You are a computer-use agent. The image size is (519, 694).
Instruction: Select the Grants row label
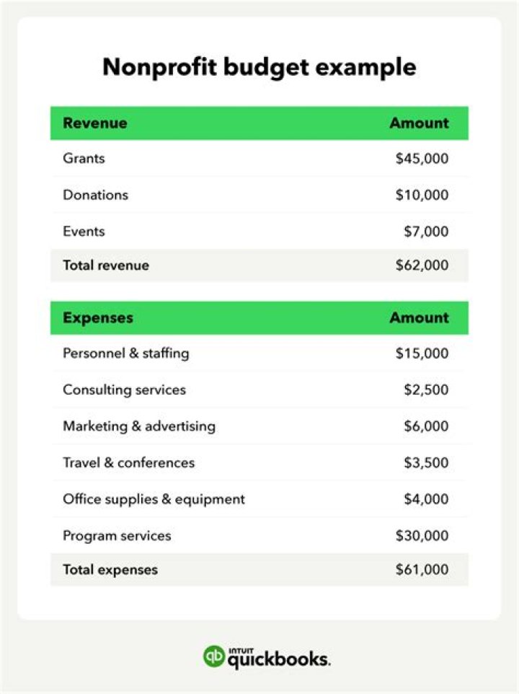point(84,158)
